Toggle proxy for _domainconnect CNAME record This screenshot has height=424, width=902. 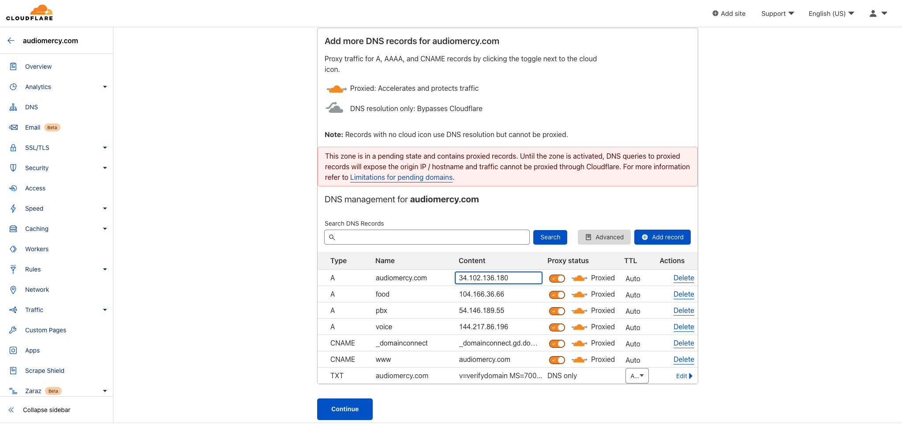(x=557, y=343)
